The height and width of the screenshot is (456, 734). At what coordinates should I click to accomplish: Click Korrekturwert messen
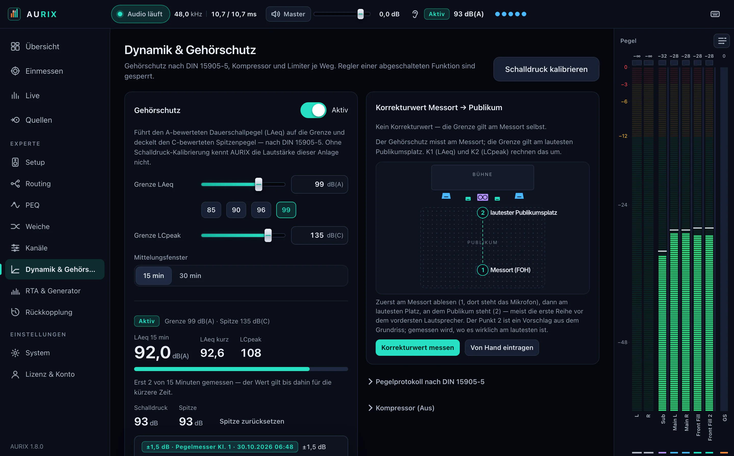tap(417, 347)
